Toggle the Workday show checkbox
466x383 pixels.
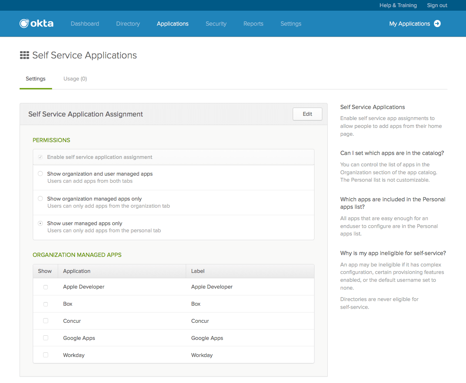(46, 355)
